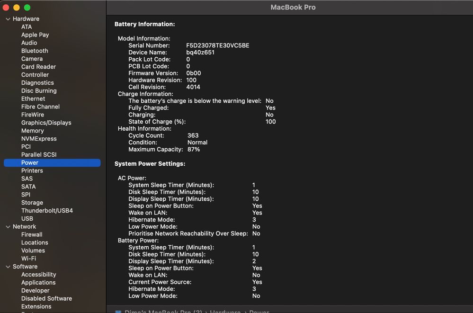
Task: Click the MacBook Pro window title
Action: pyautogui.click(x=293, y=8)
